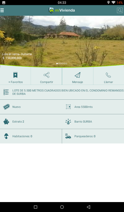The image size is (124, 212).
Task: Add the lot to Favoritos
Action: coord(16,75)
